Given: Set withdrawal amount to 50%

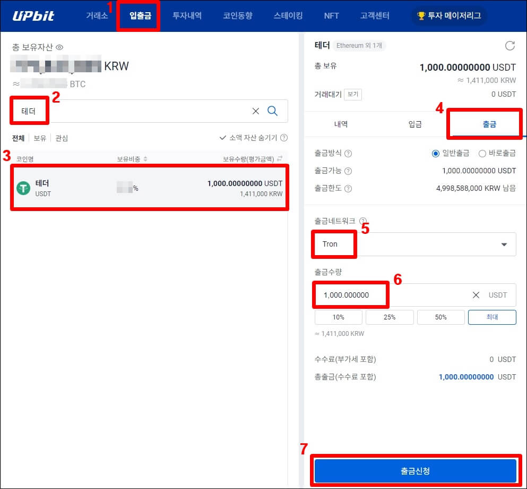Looking at the screenshot, I should [x=441, y=317].
